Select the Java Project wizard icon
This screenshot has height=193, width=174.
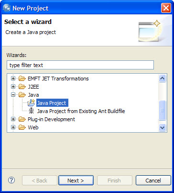(x=31, y=103)
